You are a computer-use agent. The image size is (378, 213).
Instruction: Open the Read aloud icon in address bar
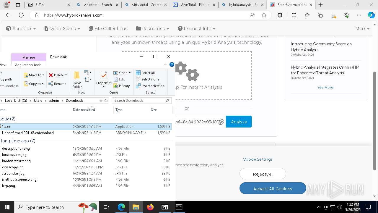[x=252, y=15]
